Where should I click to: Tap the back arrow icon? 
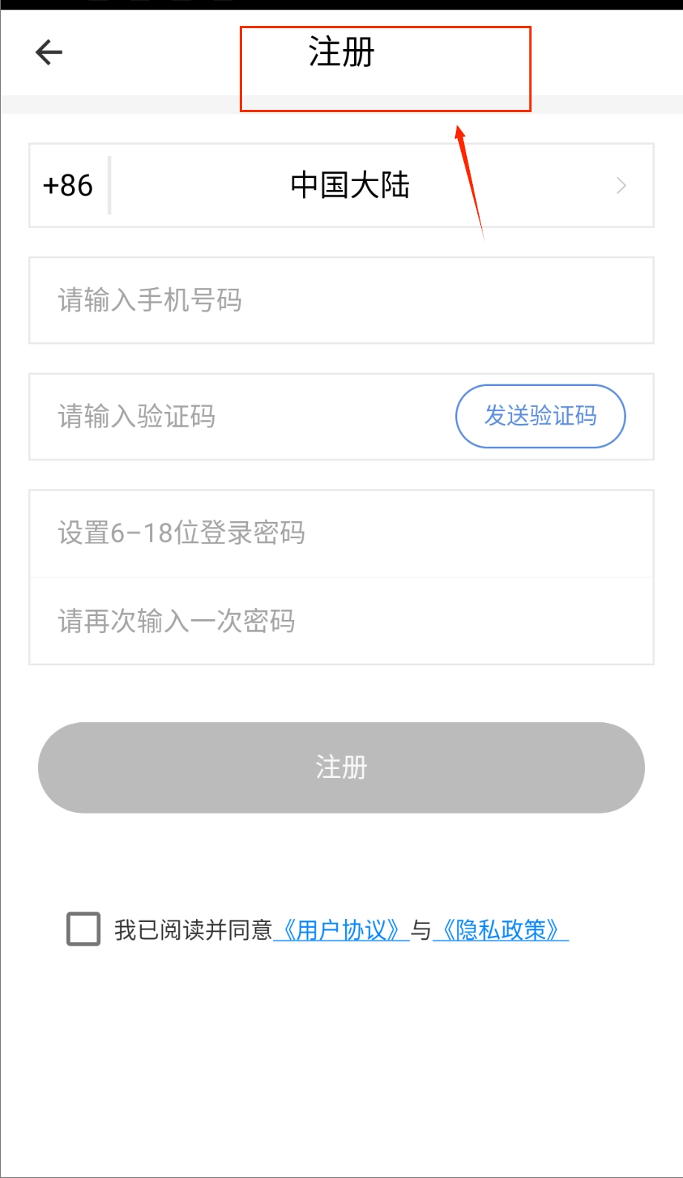tap(49, 52)
